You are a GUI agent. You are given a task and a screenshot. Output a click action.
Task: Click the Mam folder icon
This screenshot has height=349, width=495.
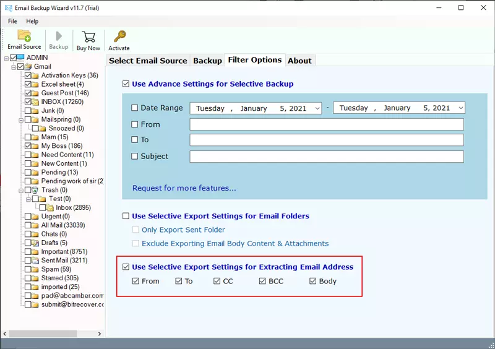[35, 137]
